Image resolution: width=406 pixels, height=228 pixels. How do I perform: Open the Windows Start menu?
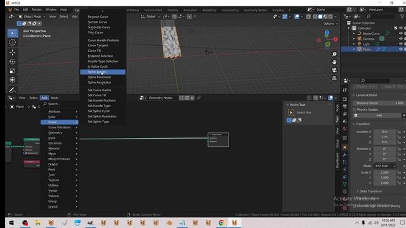[x=11, y=223]
